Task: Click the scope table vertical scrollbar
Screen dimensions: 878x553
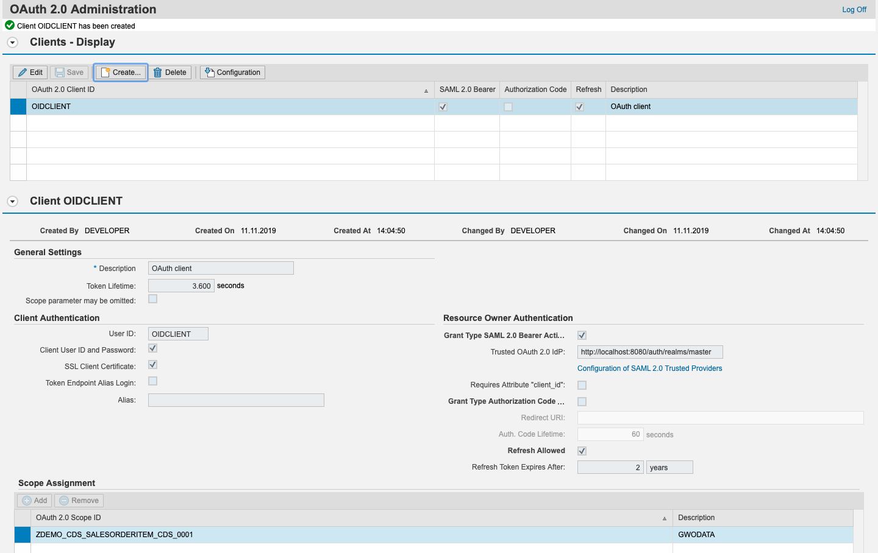Action: coord(858,531)
